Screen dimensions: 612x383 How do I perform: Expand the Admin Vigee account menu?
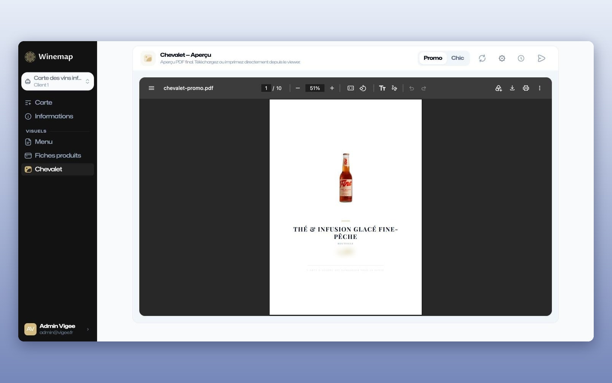point(57,329)
